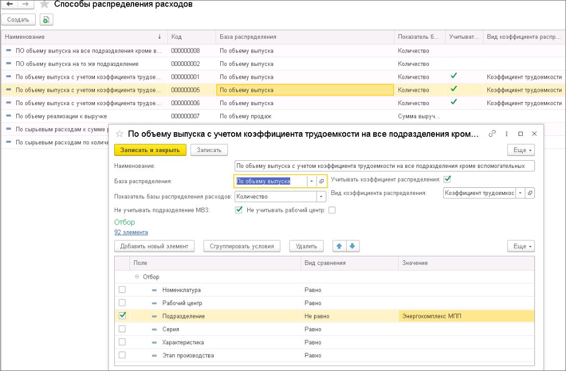The width and height of the screenshot is (566, 371).
Task: Open Показатель базы распределения расходов dropdown
Action: click(321, 196)
